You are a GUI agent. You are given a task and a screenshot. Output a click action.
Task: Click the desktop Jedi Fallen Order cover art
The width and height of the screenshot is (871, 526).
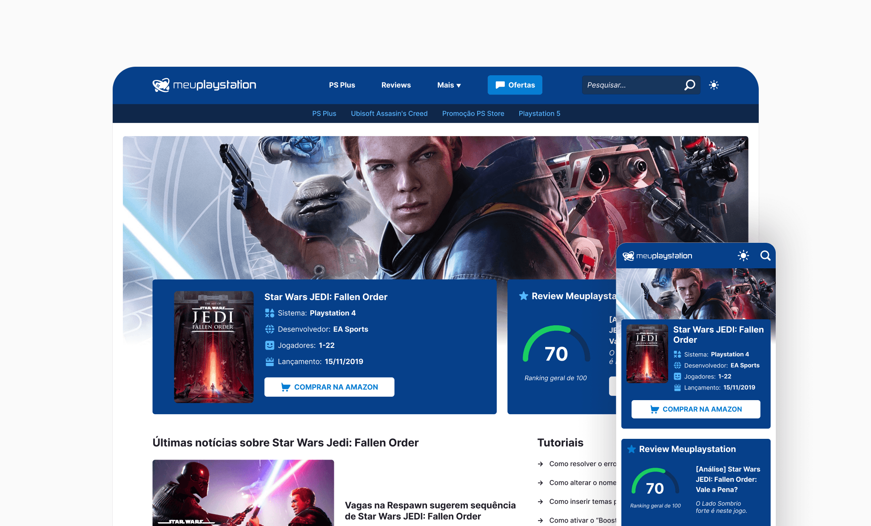(x=213, y=347)
